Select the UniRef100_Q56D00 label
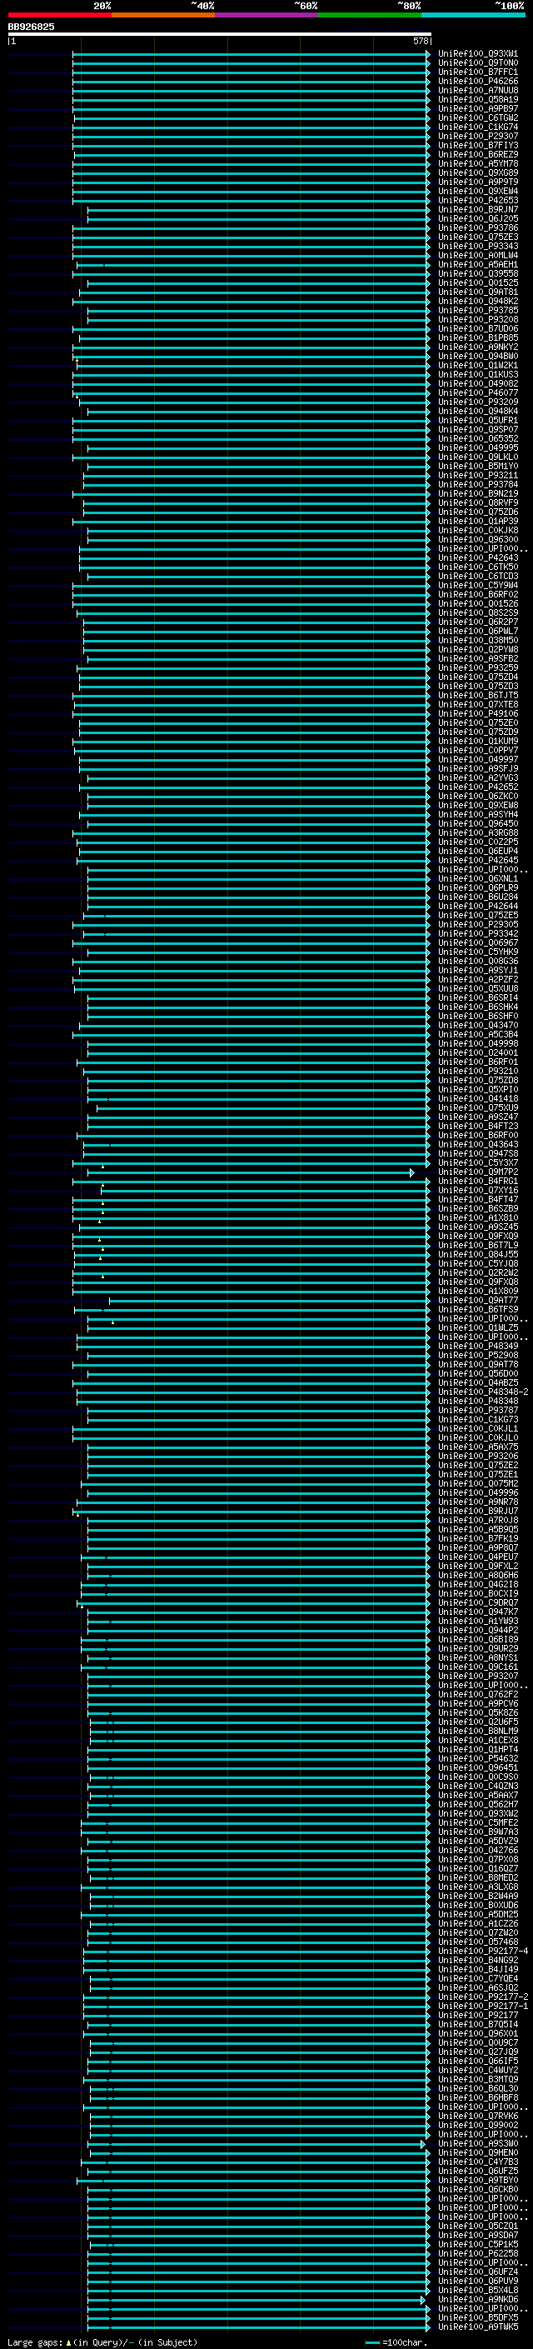Image resolution: width=533 pixels, height=2349 pixels. click(x=478, y=1373)
